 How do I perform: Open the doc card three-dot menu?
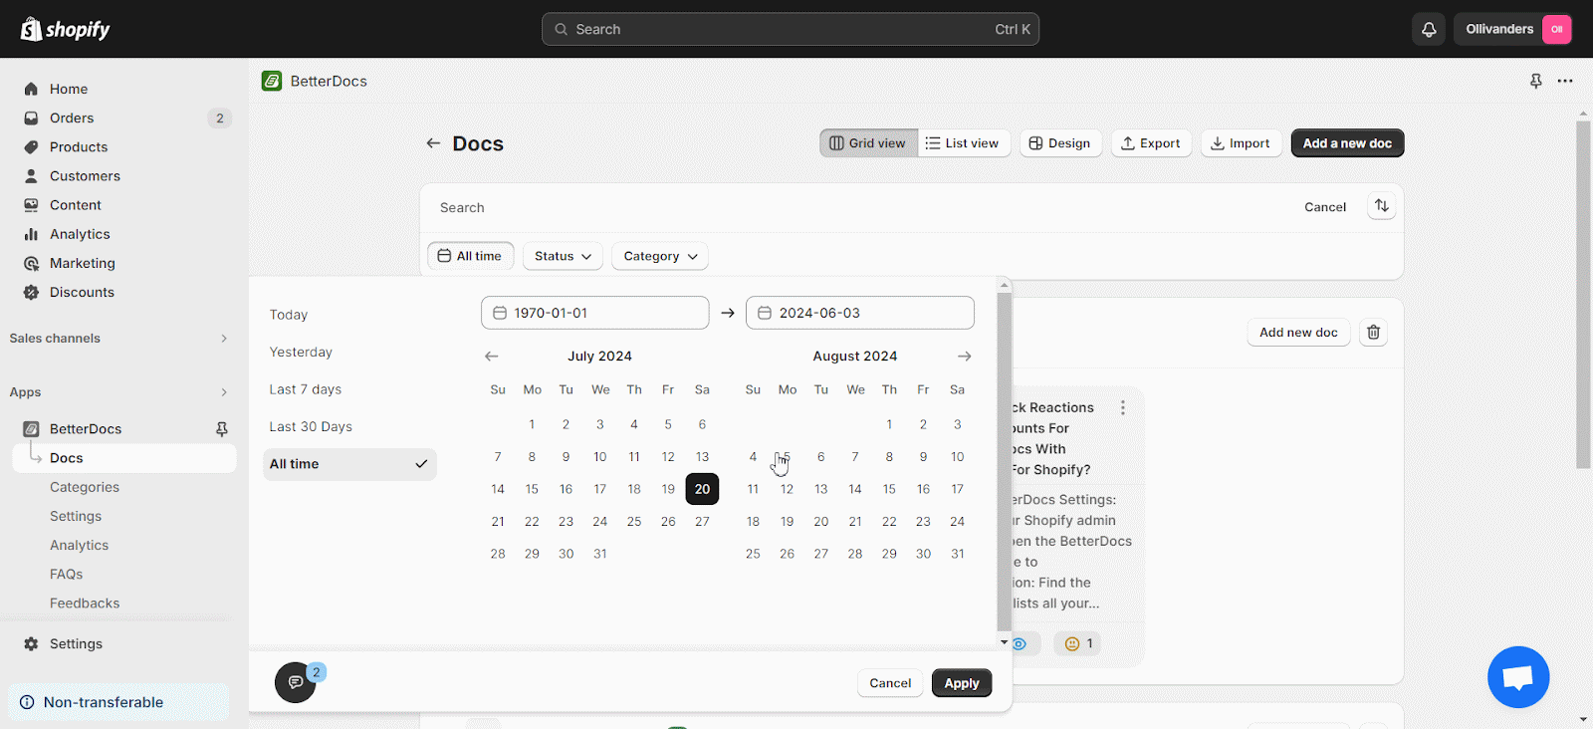coord(1123,407)
